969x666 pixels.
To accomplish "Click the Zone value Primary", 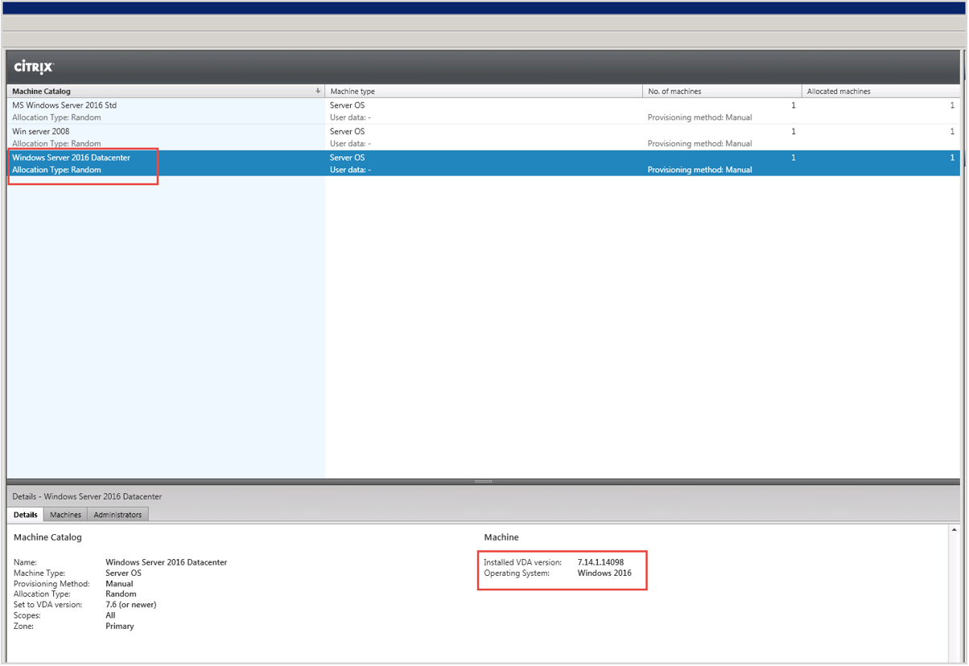I will (120, 626).
